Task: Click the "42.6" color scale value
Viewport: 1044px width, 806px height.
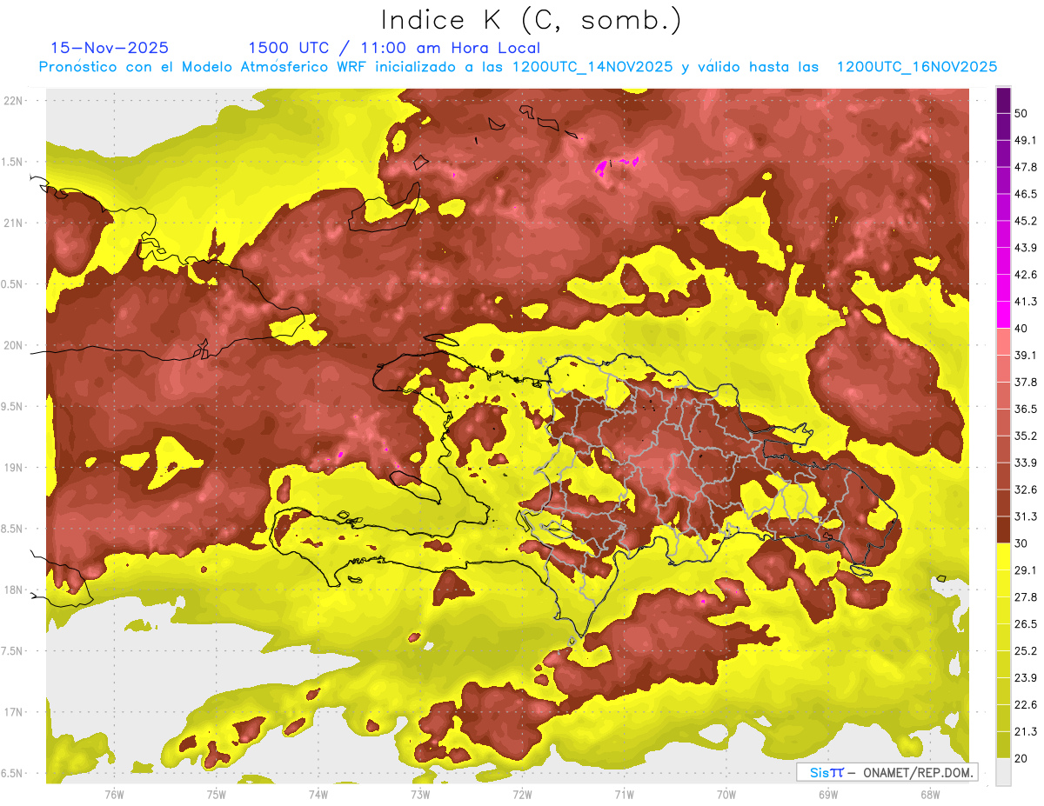Action: (1026, 275)
